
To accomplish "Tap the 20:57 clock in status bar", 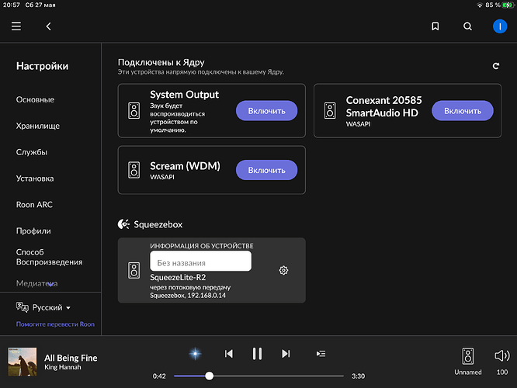I will (12, 5).
